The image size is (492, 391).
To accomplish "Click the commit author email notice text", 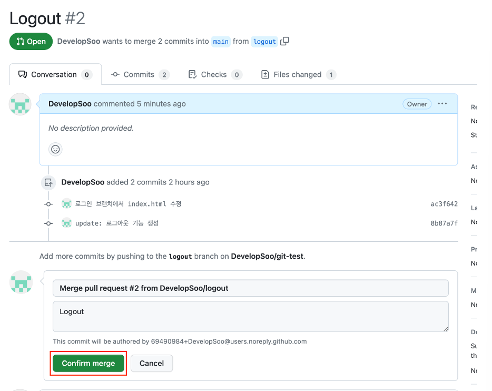I will tap(180, 341).
